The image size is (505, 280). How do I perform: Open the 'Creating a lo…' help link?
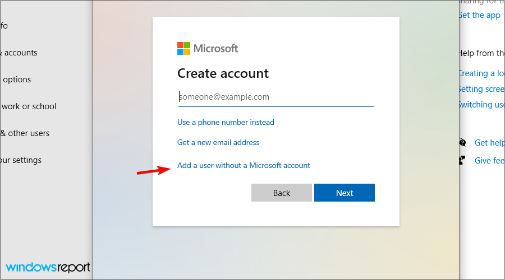click(x=482, y=73)
